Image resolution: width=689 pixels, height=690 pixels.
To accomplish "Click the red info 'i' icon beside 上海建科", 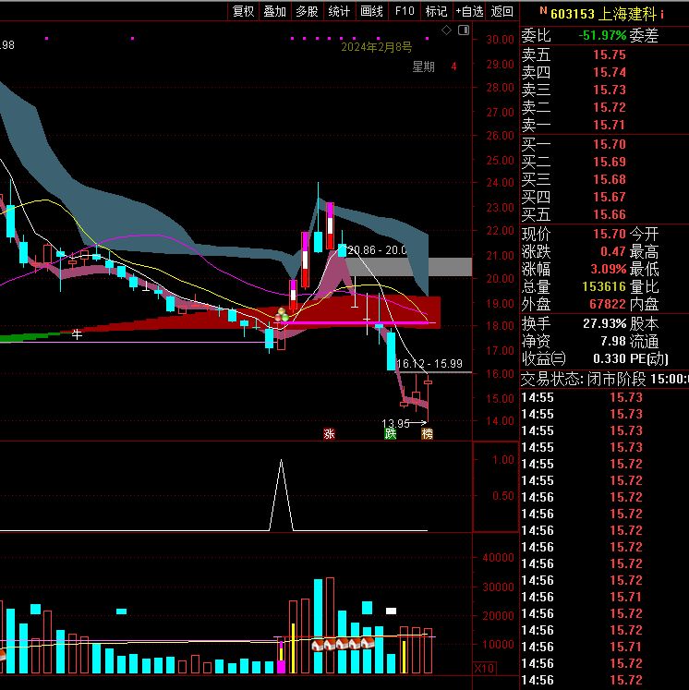I will [661, 15].
